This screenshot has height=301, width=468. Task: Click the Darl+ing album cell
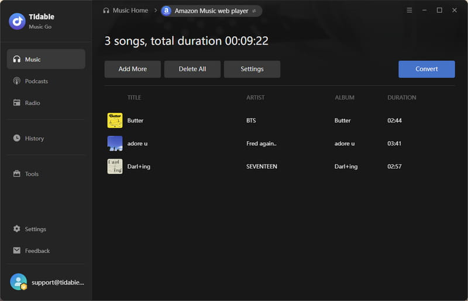(x=346, y=166)
